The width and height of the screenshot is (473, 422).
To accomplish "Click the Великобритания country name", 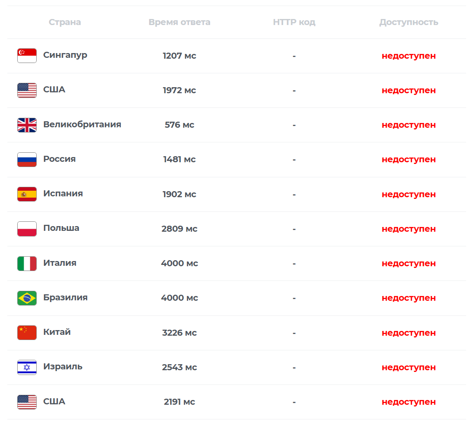I will pos(82,124).
